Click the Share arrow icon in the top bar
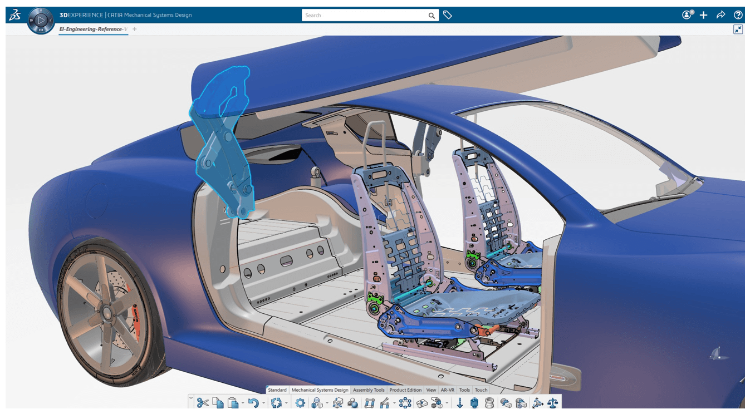The height and width of the screenshot is (414, 750). [720, 15]
